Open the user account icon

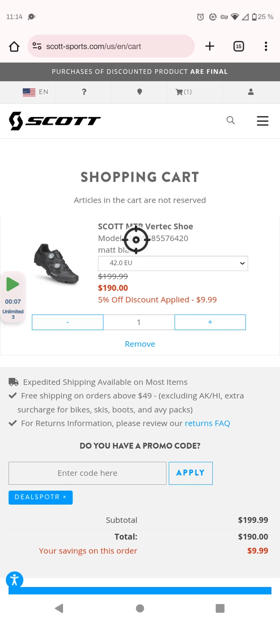[x=251, y=92]
